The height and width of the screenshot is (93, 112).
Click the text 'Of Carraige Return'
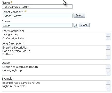[x=14, y=38]
